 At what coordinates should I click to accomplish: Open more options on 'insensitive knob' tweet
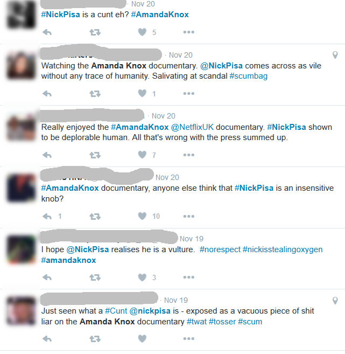tap(189, 217)
